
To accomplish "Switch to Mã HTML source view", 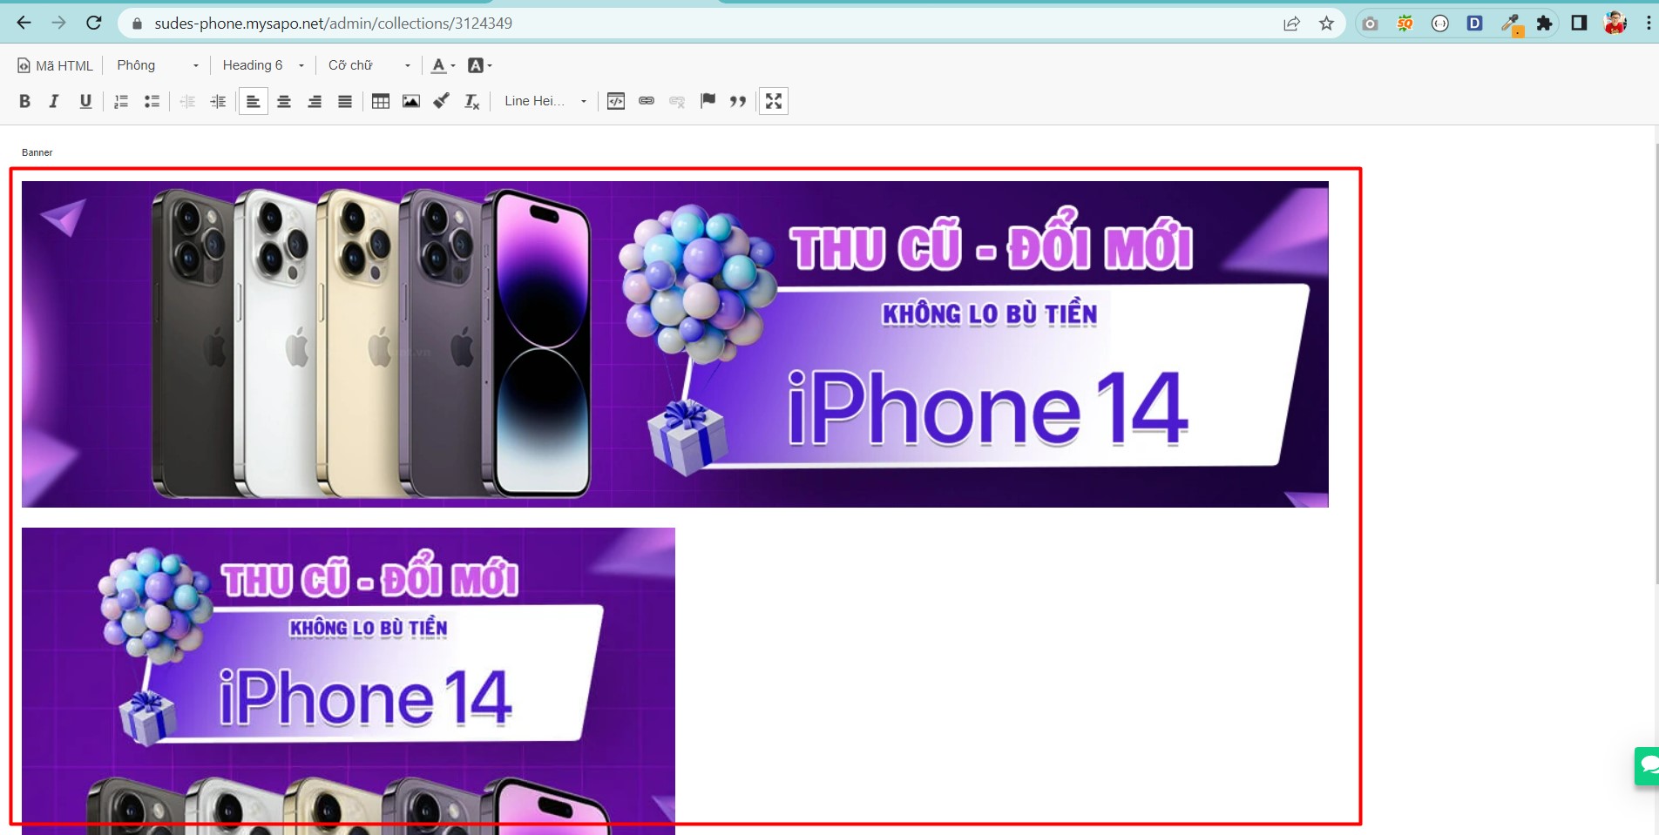I will (55, 65).
